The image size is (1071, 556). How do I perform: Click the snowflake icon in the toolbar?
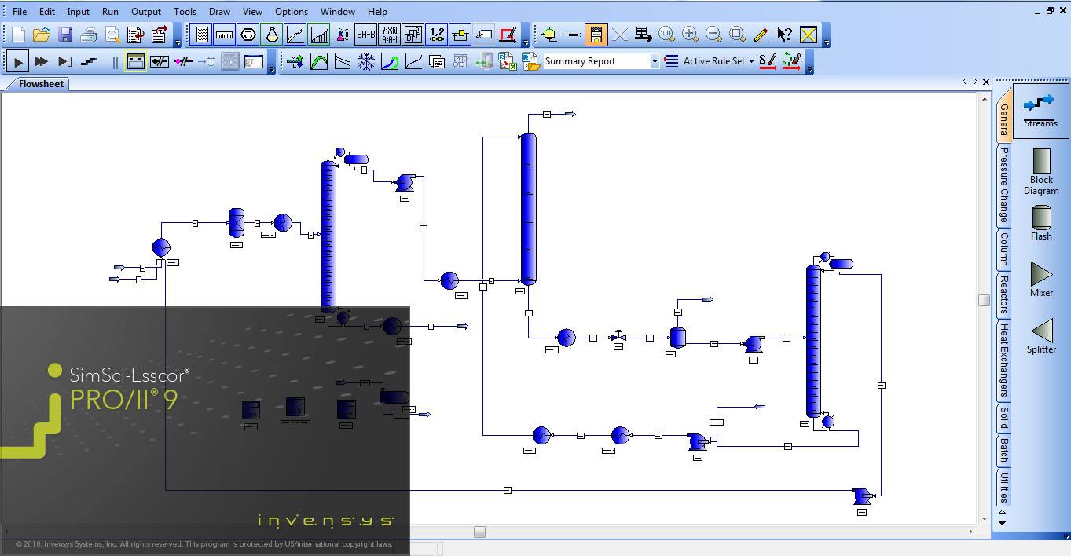coord(366,61)
